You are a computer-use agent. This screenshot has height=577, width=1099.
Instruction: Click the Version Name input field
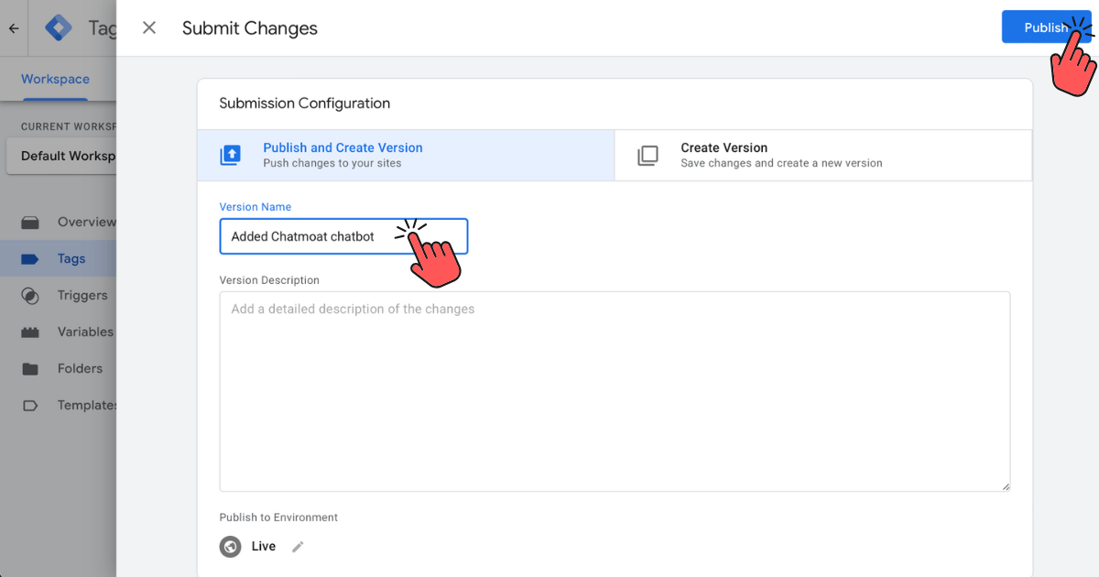click(311, 236)
